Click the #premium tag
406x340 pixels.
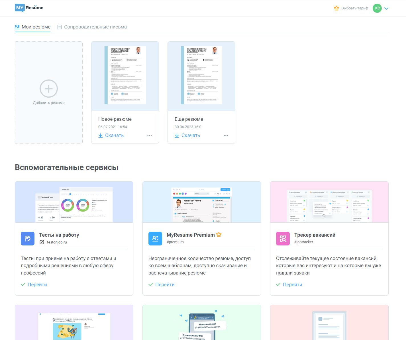pyautogui.click(x=175, y=242)
